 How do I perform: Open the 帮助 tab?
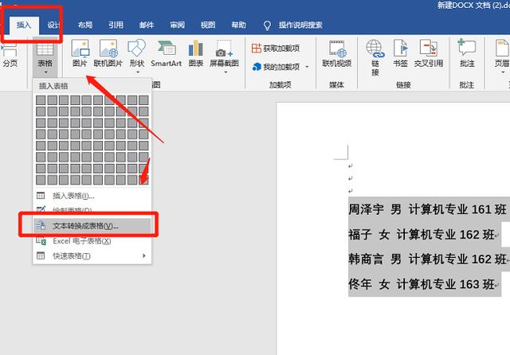(238, 25)
